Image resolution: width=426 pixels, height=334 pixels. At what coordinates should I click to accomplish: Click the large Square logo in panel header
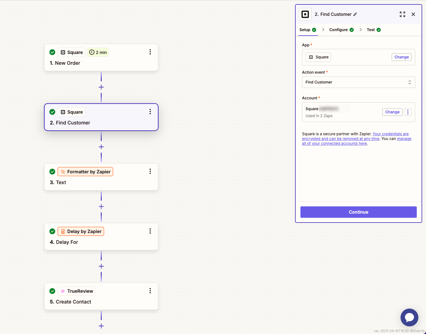(x=305, y=14)
